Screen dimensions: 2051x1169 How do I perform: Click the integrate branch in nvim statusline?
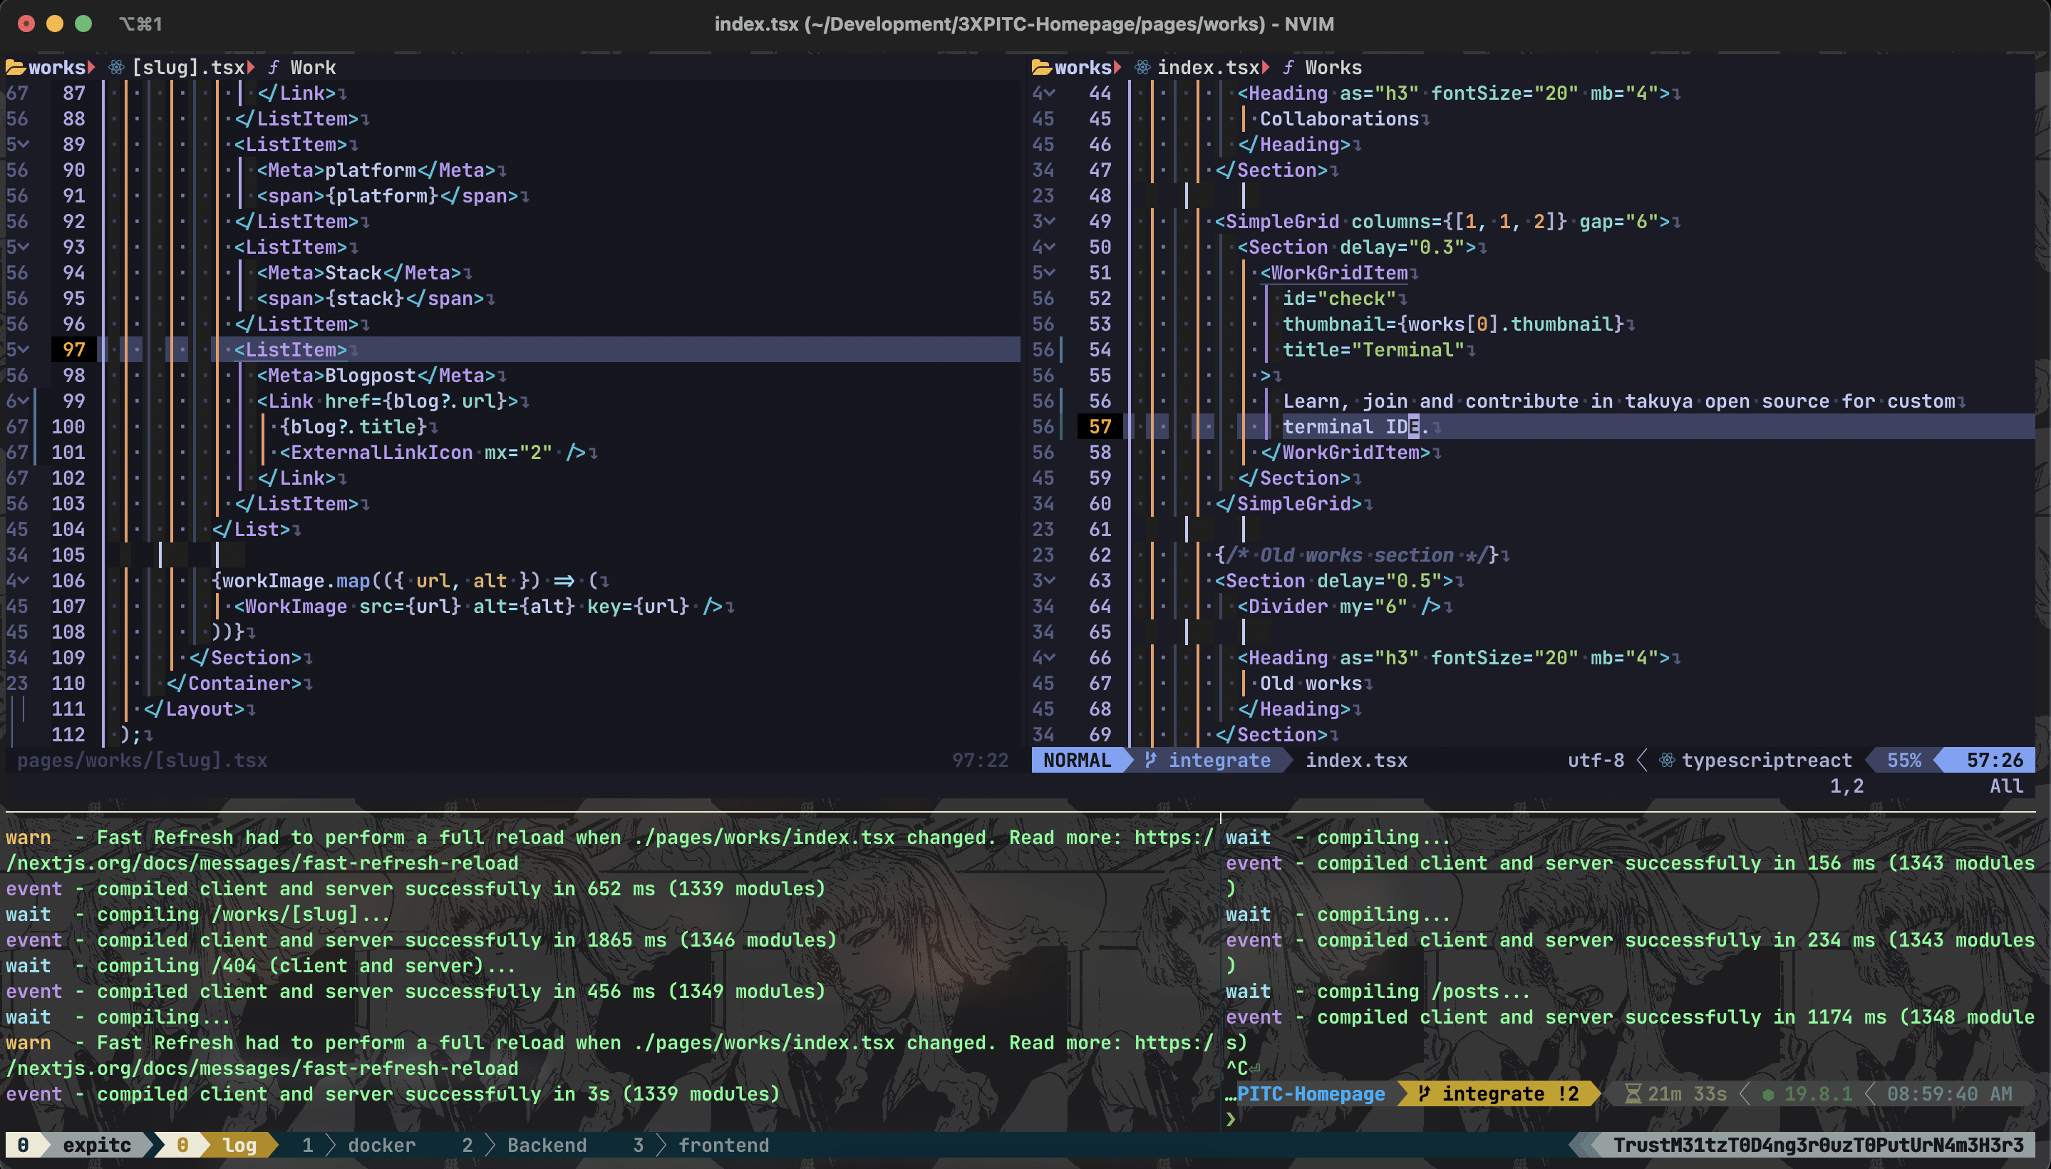pos(1219,761)
